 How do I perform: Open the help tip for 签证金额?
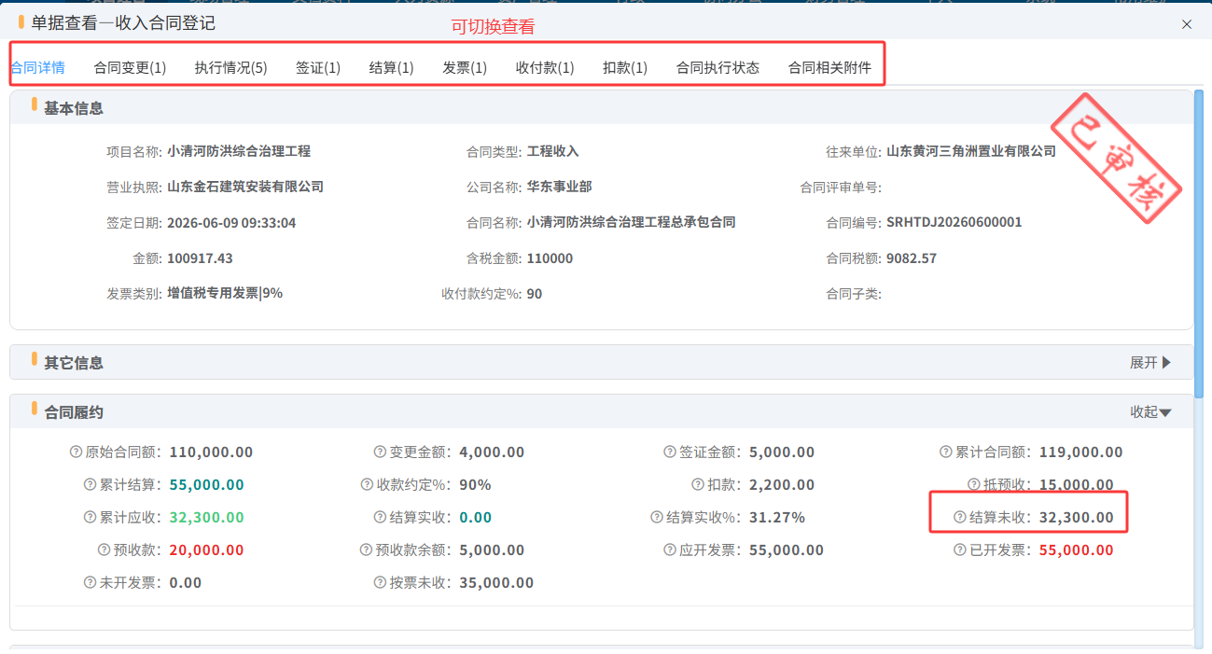tap(670, 452)
